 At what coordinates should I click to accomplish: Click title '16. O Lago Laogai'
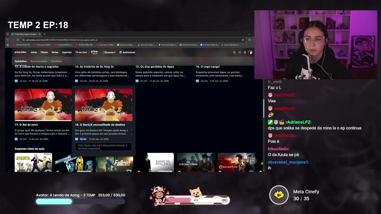[x=207, y=67]
